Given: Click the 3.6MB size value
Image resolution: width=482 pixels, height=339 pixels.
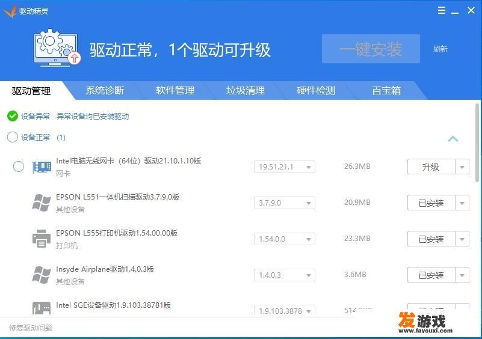Looking at the screenshot, I should pos(356,275).
